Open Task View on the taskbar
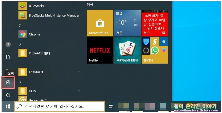This screenshot has height=113, width=222. point(111,106)
